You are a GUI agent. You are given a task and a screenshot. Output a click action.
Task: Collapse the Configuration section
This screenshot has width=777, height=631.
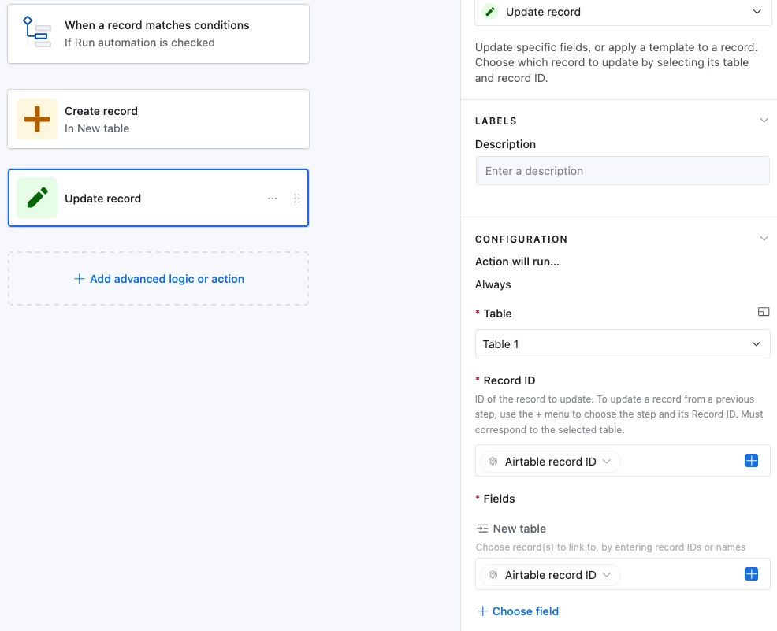763,239
